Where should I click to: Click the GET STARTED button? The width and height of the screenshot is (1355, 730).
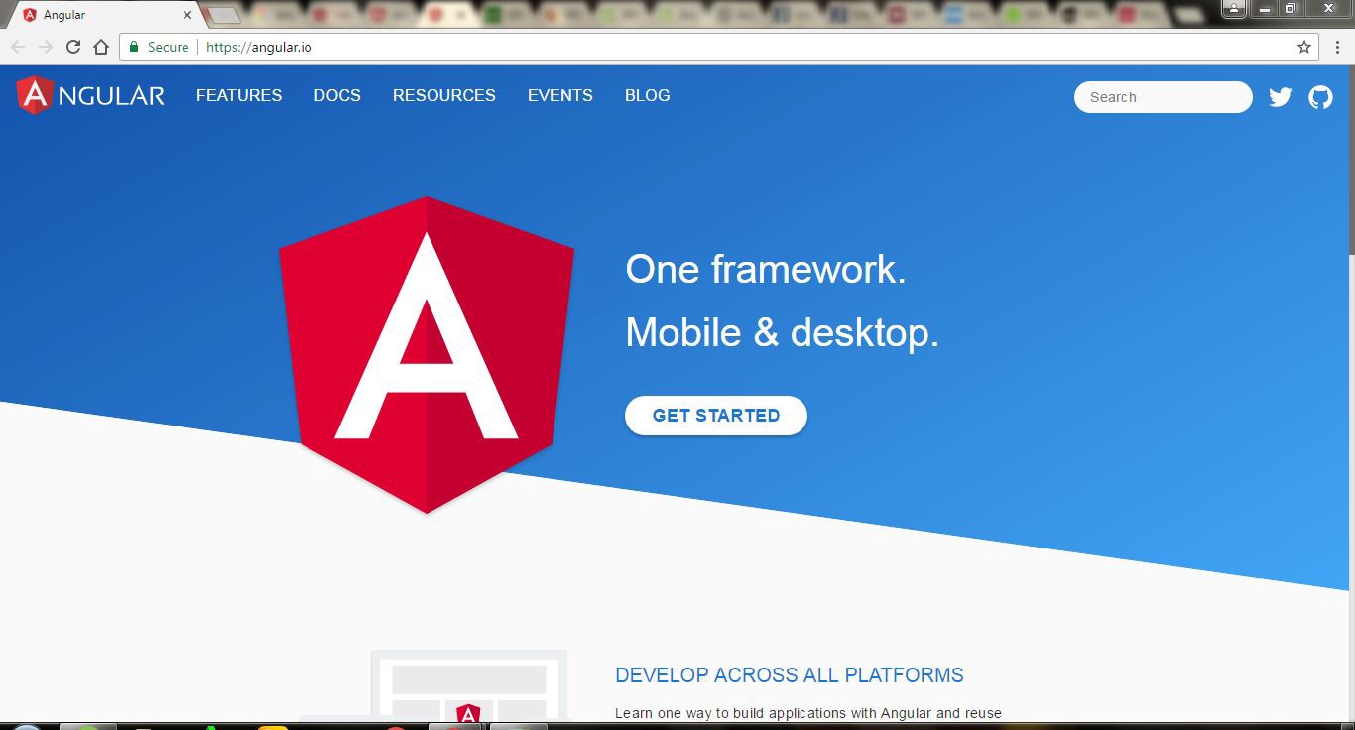coord(716,416)
